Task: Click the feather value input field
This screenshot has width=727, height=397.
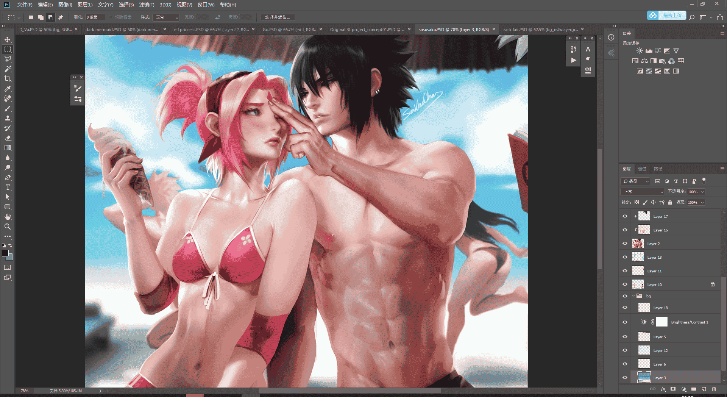Action: tap(95, 17)
